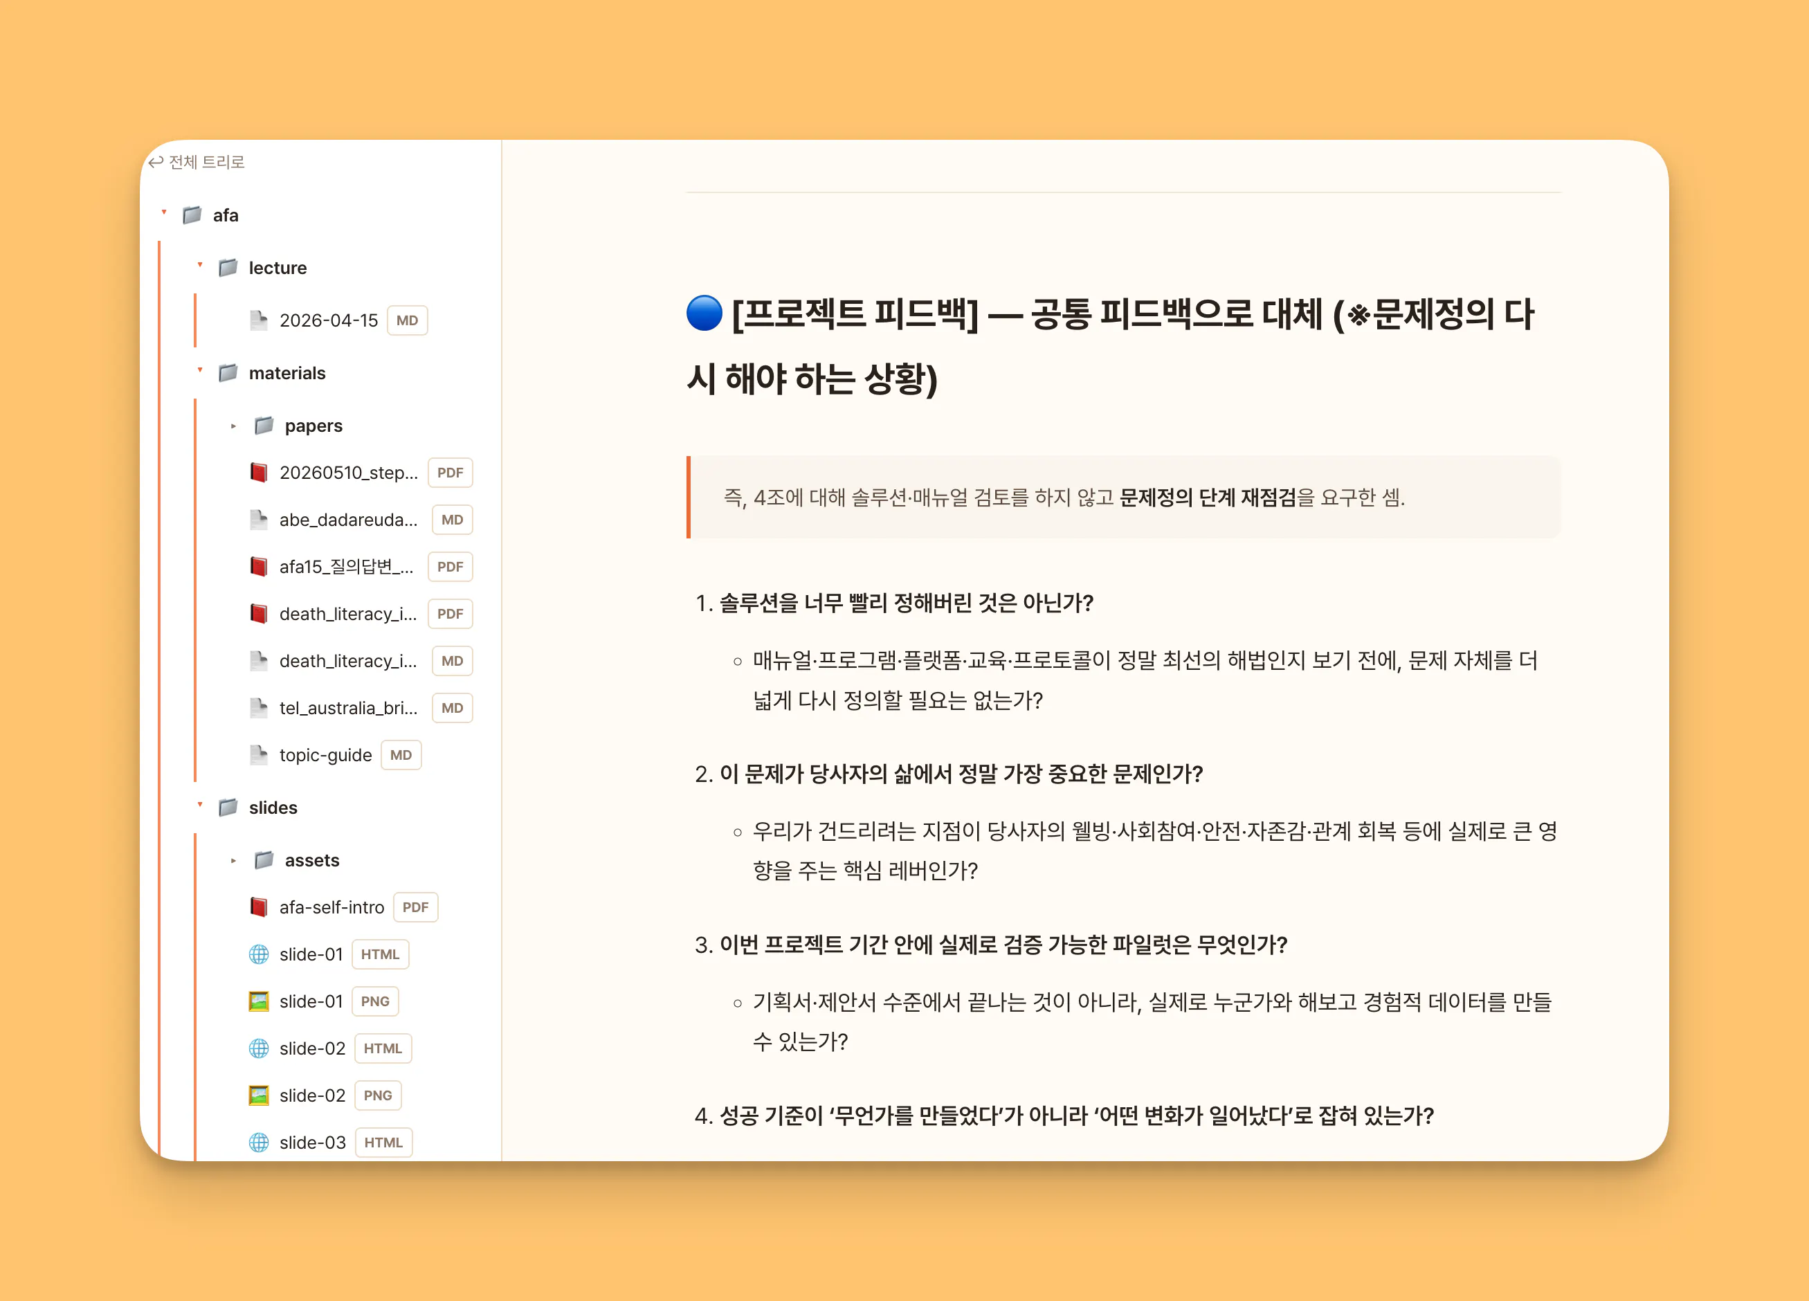Click file icon of death_literacy_i MD
Screen dimensions: 1809x1301
coord(258,662)
